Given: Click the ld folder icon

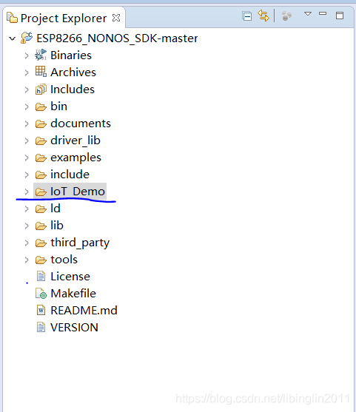Looking at the screenshot, I should point(41,209).
